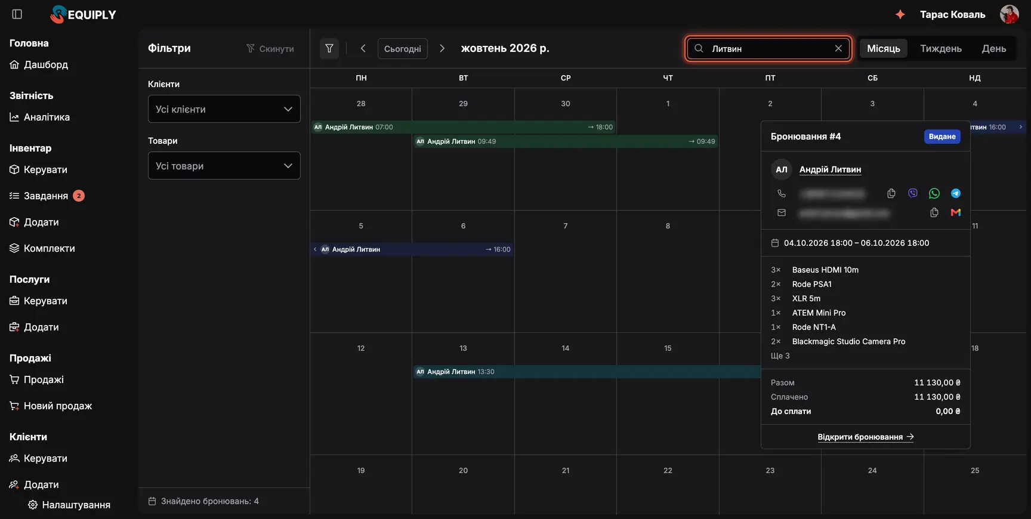Image resolution: width=1031 pixels, height=519 pixels.
Task: Contact the client via WhatsApp
Action: pyautogui.click(x=934, y=193)
